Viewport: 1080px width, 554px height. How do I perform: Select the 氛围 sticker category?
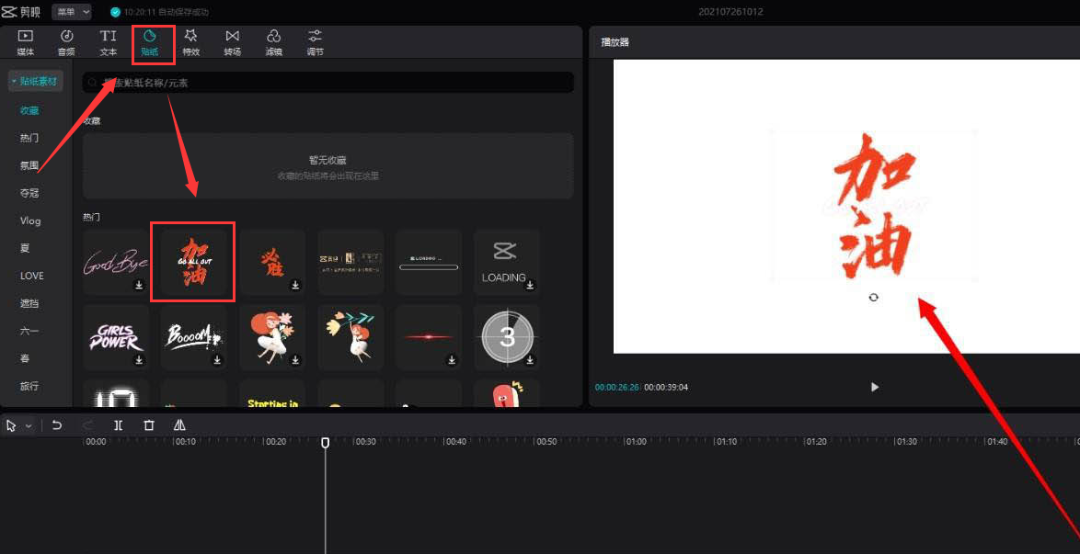[x=29, y=165]
